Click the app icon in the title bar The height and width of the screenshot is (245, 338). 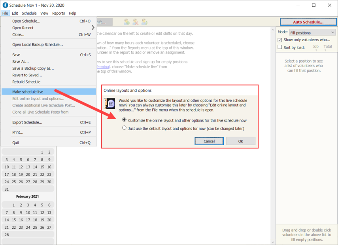click(5, 5)
